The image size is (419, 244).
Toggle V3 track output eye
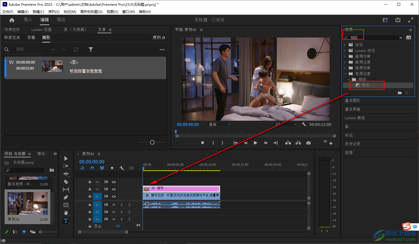[114, 182]
